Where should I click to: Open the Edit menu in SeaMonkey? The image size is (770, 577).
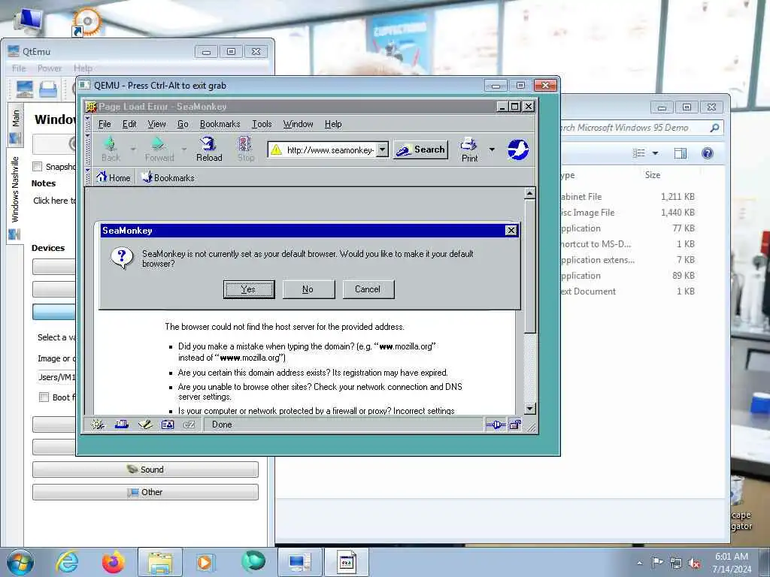129,124
